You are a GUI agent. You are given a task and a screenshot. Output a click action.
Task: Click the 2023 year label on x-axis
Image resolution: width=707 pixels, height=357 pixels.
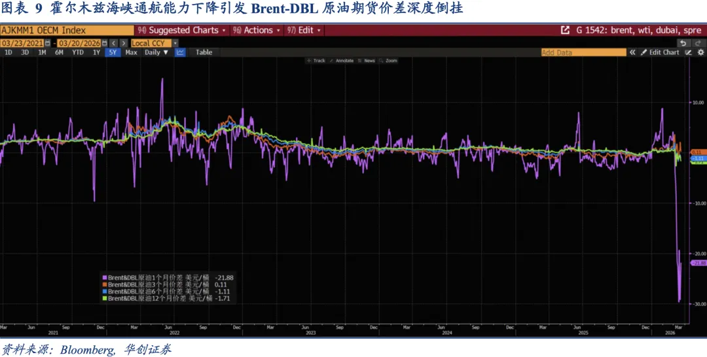click(310, 333)
